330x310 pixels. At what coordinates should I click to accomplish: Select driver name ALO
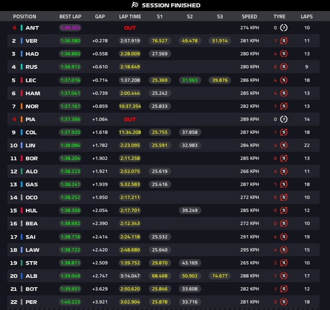[31, 172]
